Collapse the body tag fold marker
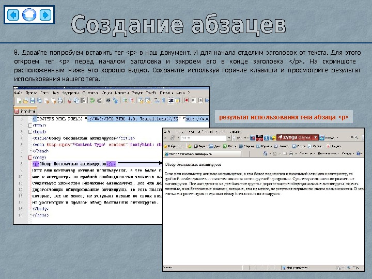 point(30,157)
